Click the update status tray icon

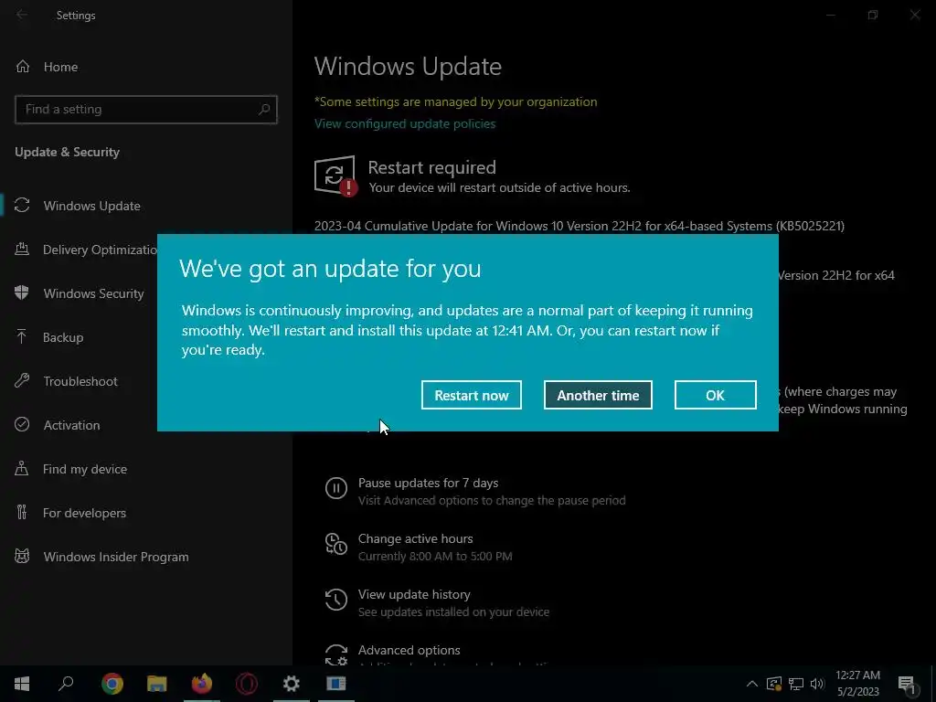pos(773,684)
